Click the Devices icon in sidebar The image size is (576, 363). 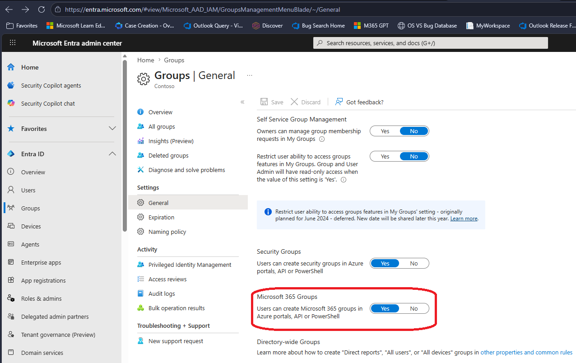click(11, 226)
